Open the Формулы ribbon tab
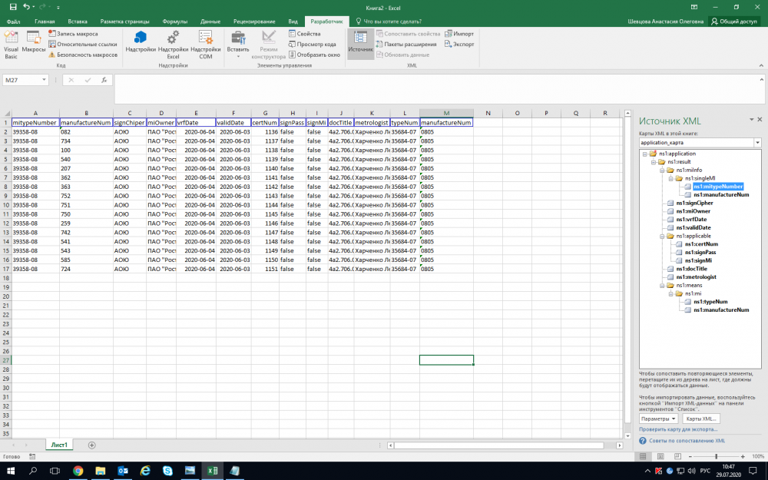The width and height of the screenshot is (768, 480). (x=175, y=22)
